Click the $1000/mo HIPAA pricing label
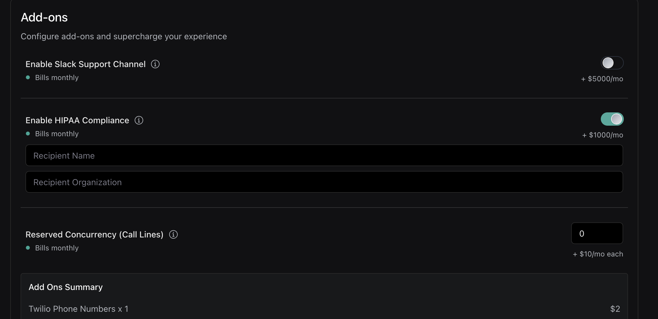658x319 pixels. (x=603, y=135)
